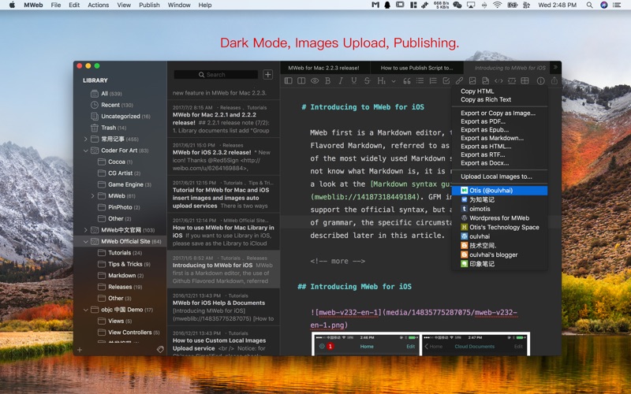Click the document list Search field
This screenshot has height=394, width=631.
click(217, 75)
